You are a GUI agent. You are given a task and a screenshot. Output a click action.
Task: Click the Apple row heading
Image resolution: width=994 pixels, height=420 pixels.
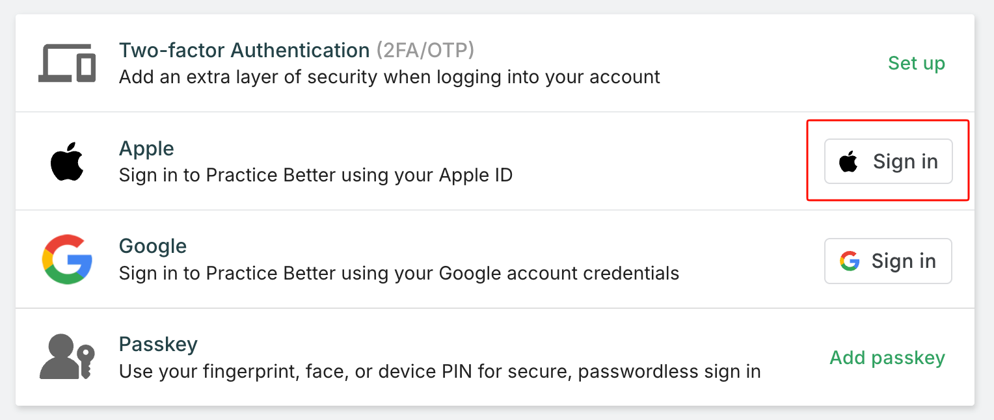[146, 148]
